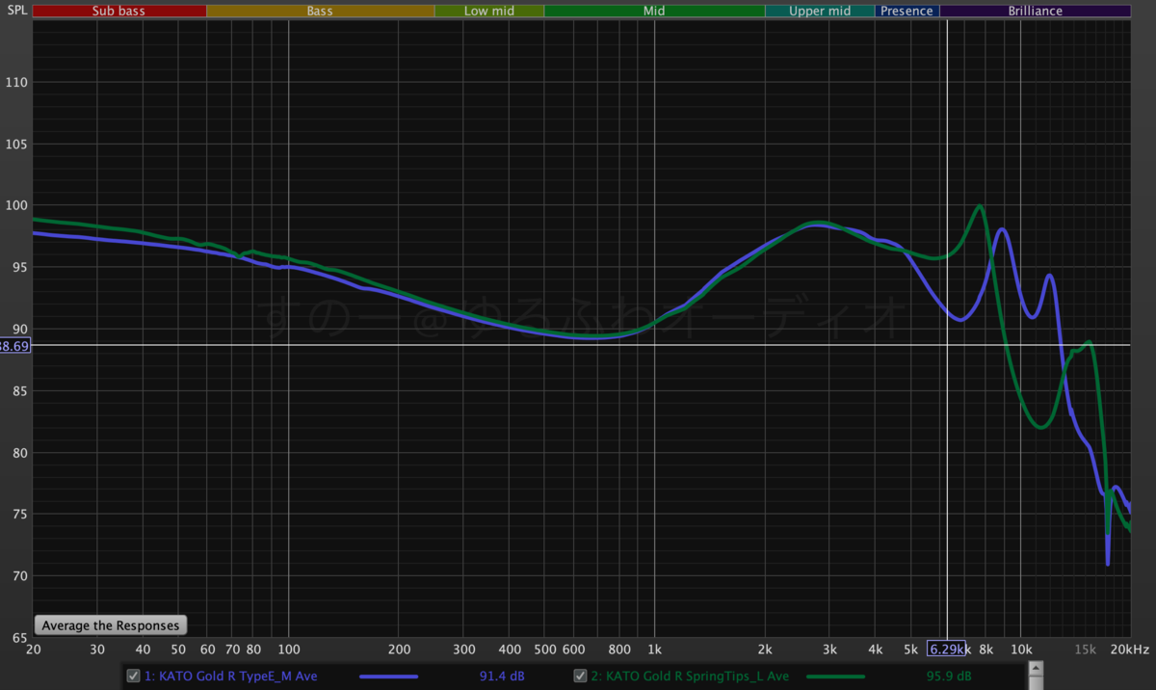Click the 91.4 dB value in legend
This screenshot has height=690, width=1156.
[x=503, y=677]
